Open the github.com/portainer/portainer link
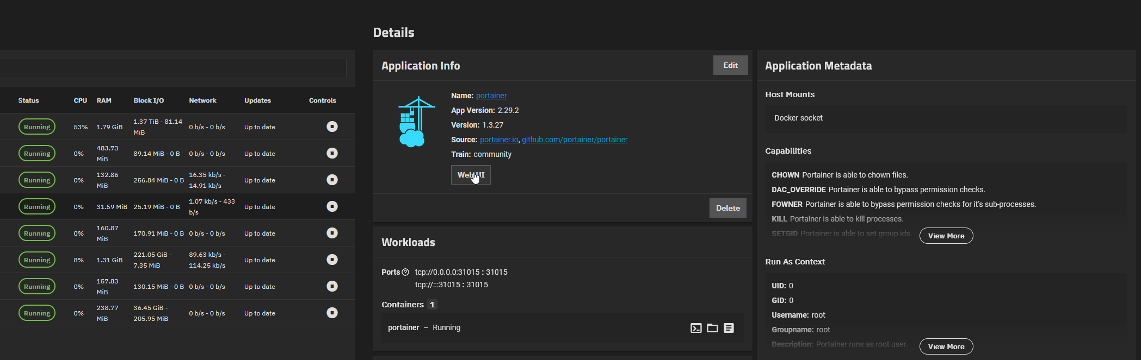Image resolution: width=1141 pixels, height=360 pixels. coord(575,140)
